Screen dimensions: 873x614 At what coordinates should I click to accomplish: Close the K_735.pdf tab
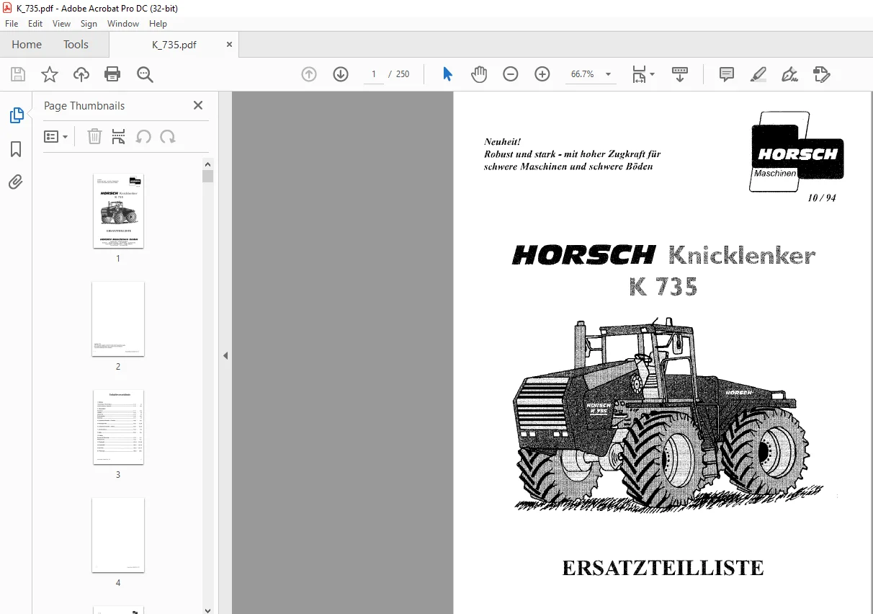point(229,44)
